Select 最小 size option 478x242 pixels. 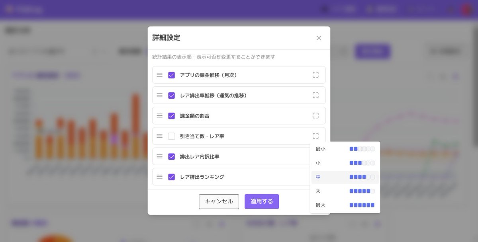tap(345, 149)
